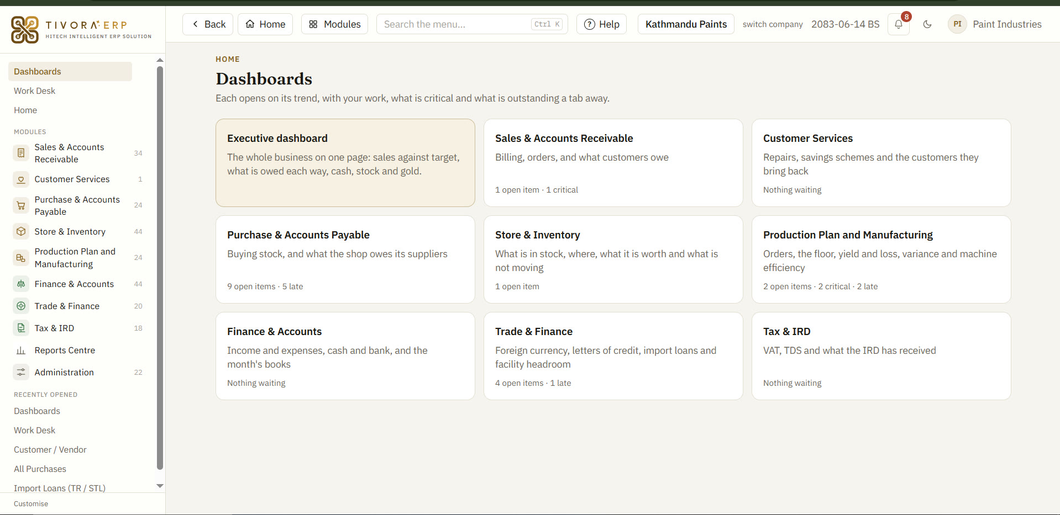Open the Customer Services dashboard card
Viewport: 1060px width, 515px height.
[x=881, y=163]
